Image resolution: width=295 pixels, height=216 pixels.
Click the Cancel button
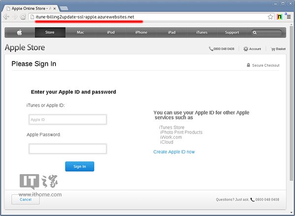26,199
